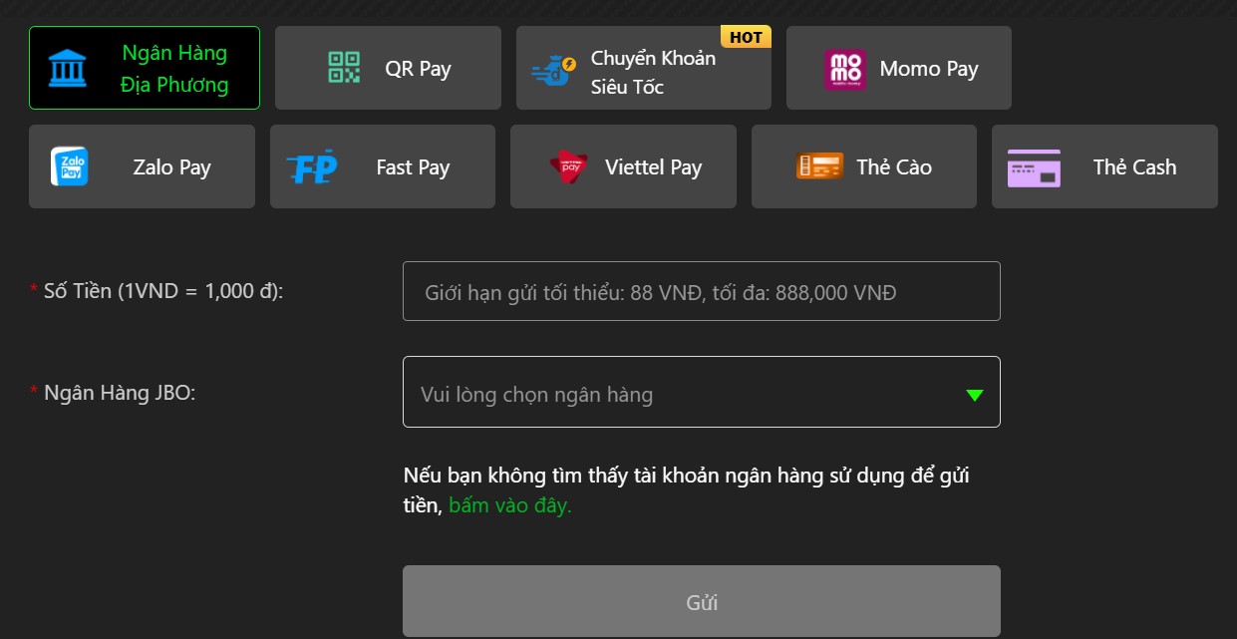Switch to the QR Pay payment tab
Screen dimensions: 1237x639
388,67
